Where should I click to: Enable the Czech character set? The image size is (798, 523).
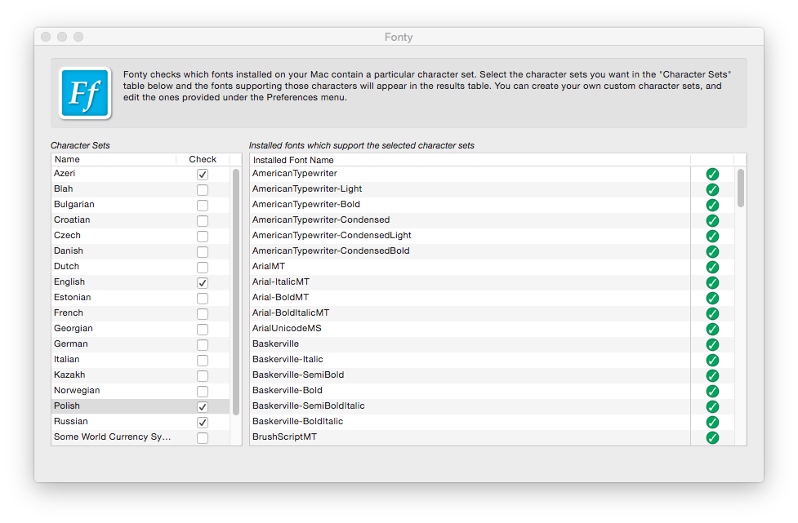tap(203, 237)
